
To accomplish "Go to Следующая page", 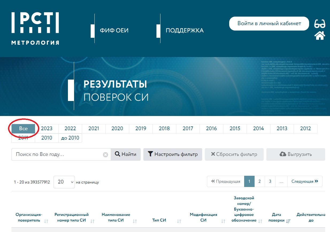I will point(305,181).
